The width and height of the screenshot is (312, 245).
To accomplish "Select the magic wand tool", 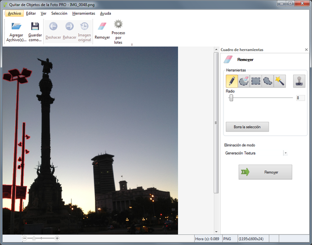I will 279,81.
